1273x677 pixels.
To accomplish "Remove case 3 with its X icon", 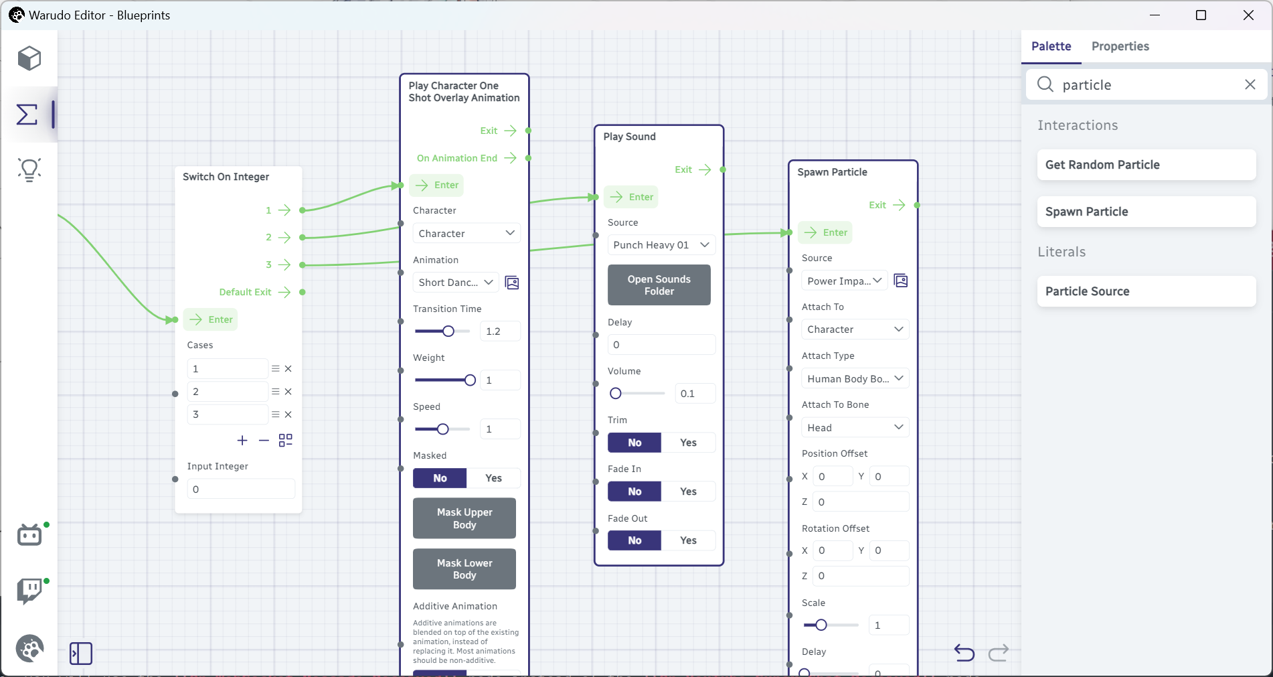I will click(288, 415).
